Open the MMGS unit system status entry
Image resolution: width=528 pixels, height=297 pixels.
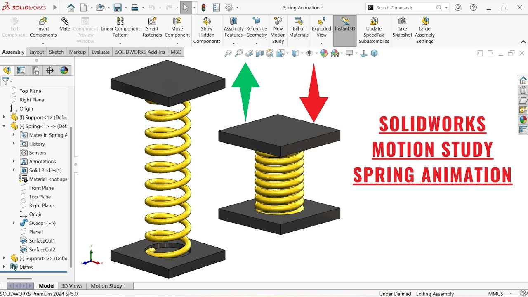pyautogui.click(x=495, y=294)
